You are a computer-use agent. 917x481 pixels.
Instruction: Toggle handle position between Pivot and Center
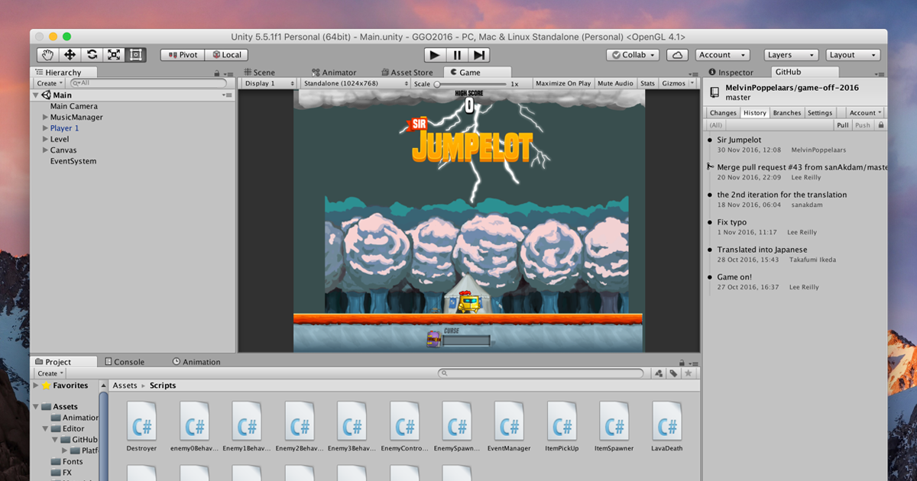181,54
